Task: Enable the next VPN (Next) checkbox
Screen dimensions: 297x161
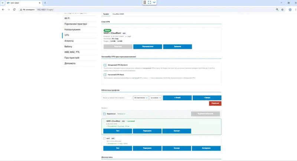Action: (x=105, y=75)
